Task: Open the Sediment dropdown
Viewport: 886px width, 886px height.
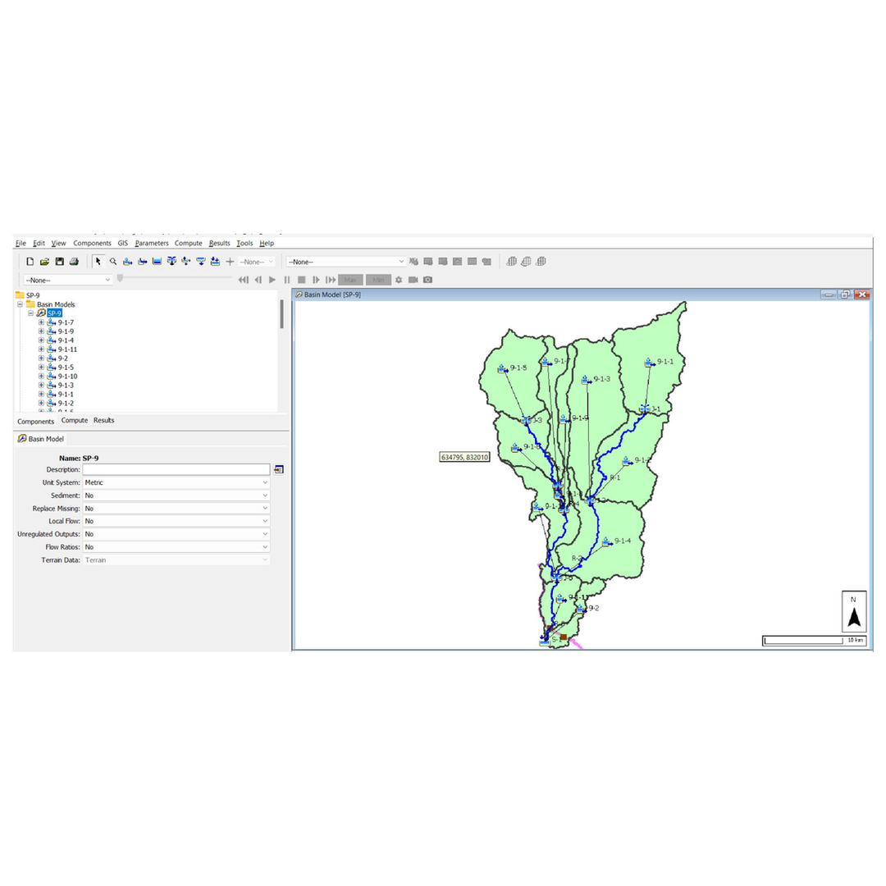Action: point(176,496)
